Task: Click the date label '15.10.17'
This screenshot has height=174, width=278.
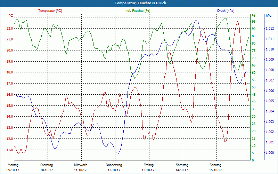Action: point(215,170)
